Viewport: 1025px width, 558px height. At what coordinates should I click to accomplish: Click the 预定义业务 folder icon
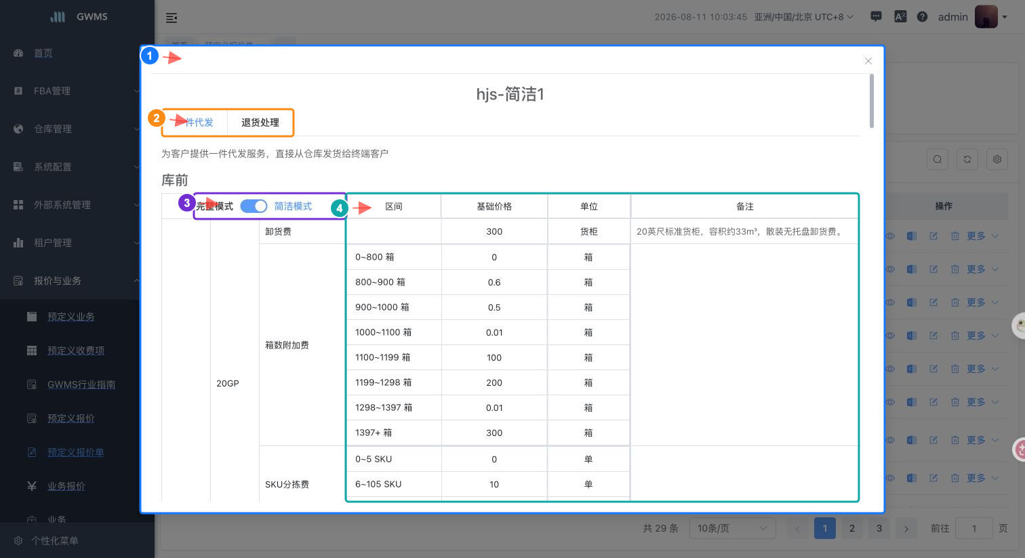[32, 317]
